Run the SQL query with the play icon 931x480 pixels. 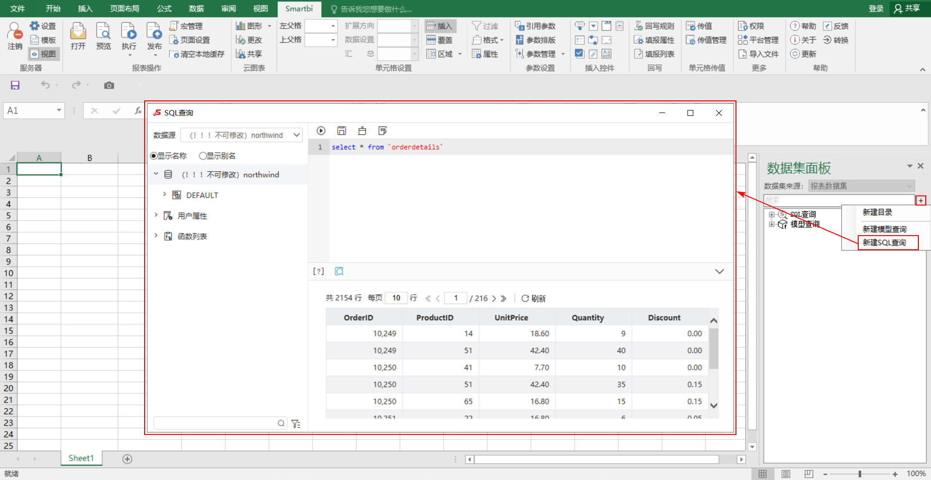coord(321,131)
